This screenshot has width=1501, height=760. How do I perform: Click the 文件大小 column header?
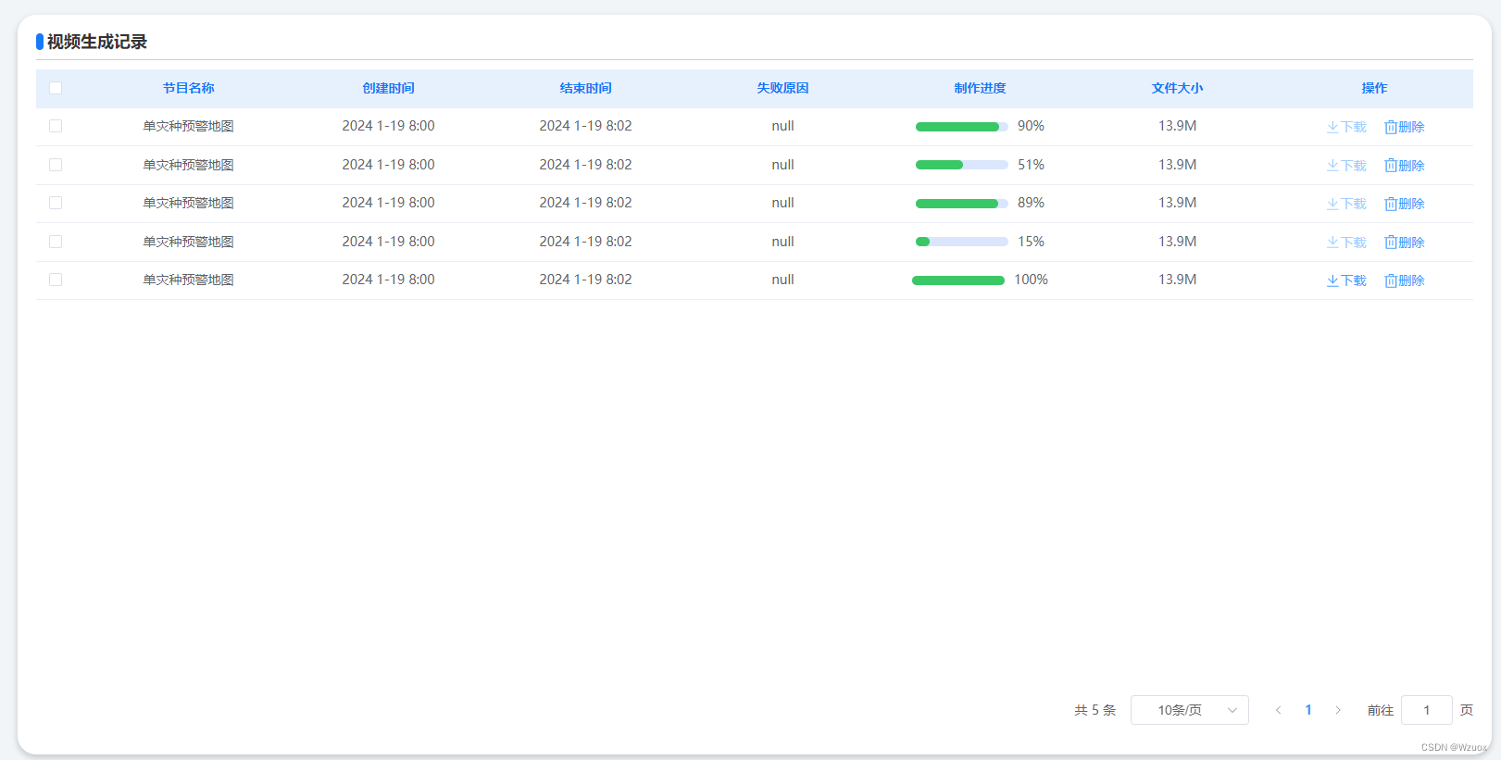tap(1178, 88)
